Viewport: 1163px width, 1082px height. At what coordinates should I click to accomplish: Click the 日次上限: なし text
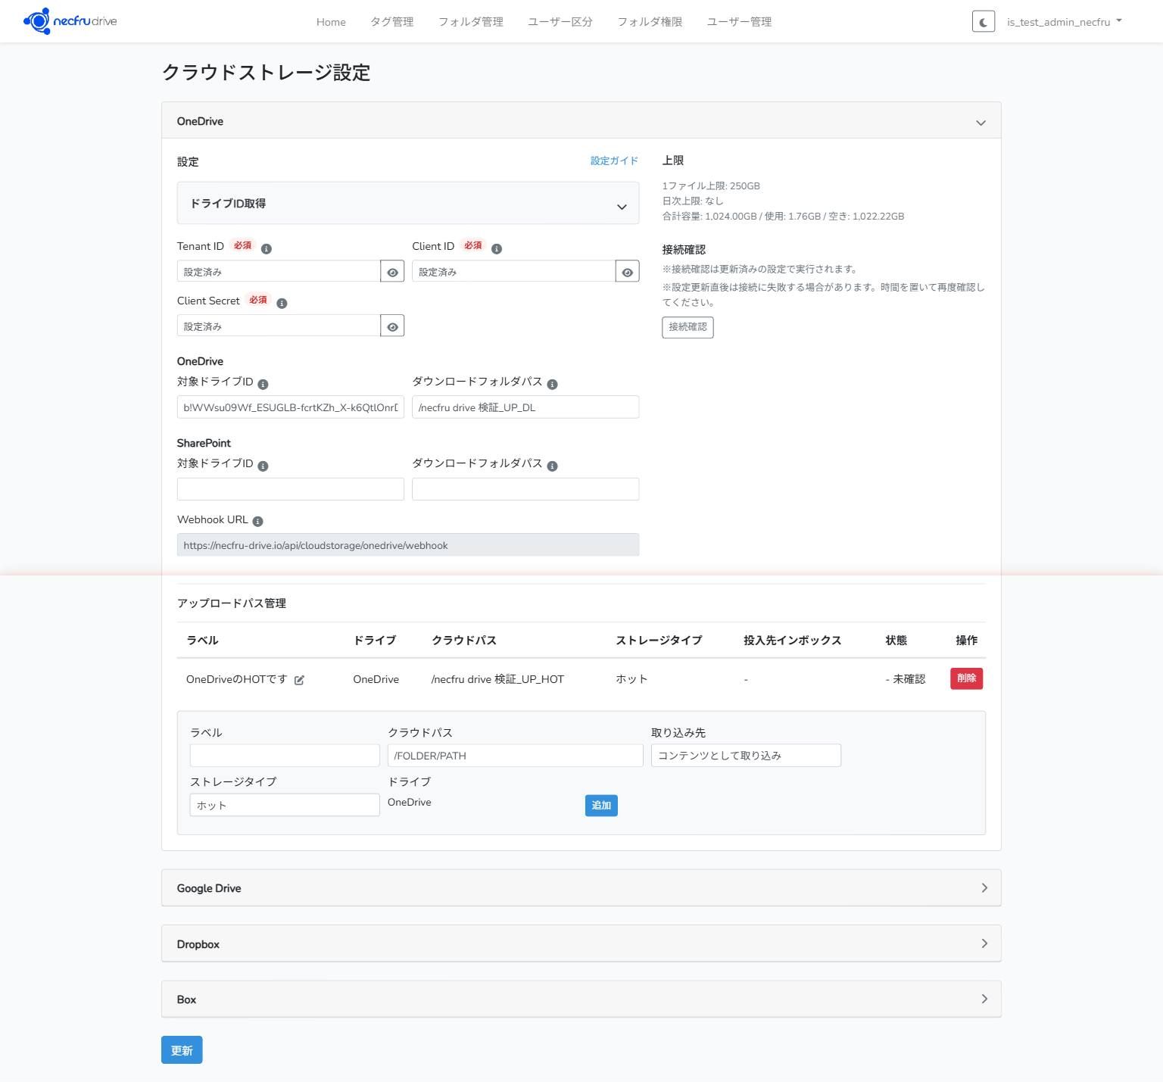(x=693, y=201)
